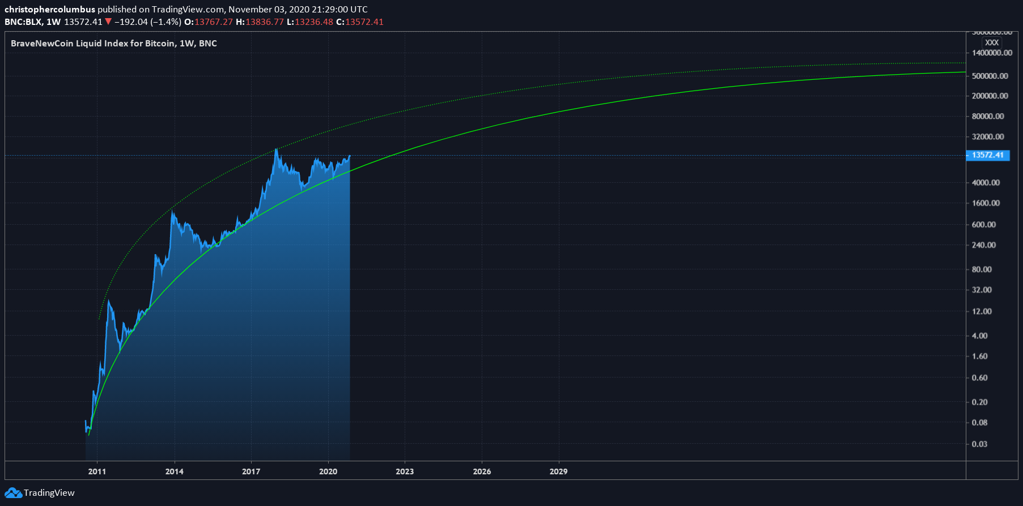
Task: Click the BNC:BLX, 1W symbol text
Action: point(33,22)
